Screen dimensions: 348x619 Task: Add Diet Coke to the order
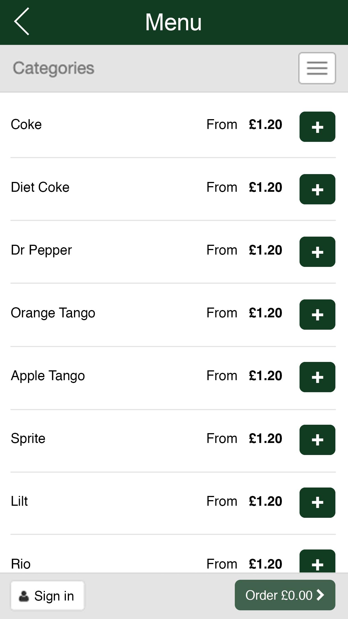pyautogui.click(x=317, y=189)
